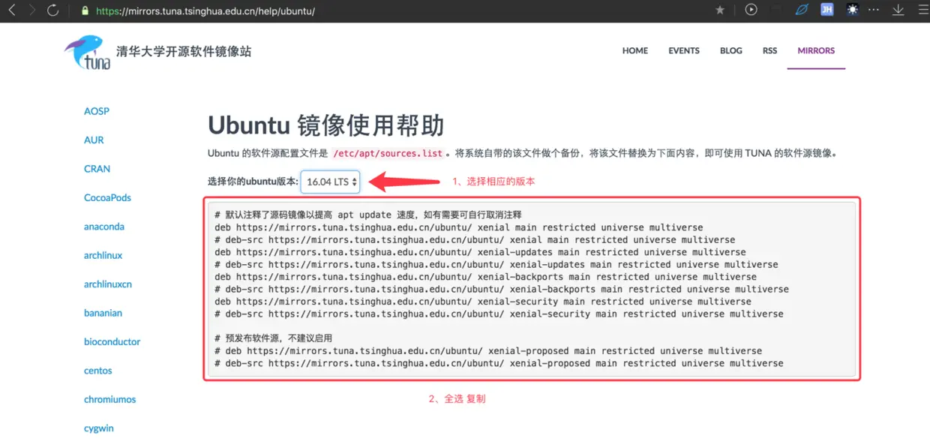Click the 默认注释了源码镜像 comment line
The width and height of the screenshot is (930, 442).
[x=367, y=215]
